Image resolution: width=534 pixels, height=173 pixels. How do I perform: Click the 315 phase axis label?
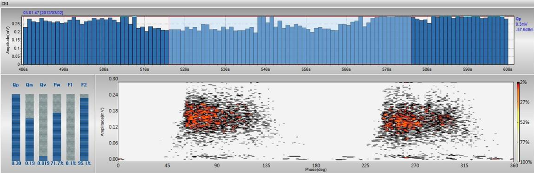click(465, 166)
